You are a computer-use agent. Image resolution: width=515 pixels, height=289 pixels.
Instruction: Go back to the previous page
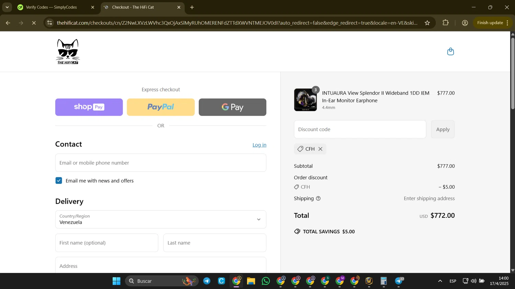tap(8, 23)
